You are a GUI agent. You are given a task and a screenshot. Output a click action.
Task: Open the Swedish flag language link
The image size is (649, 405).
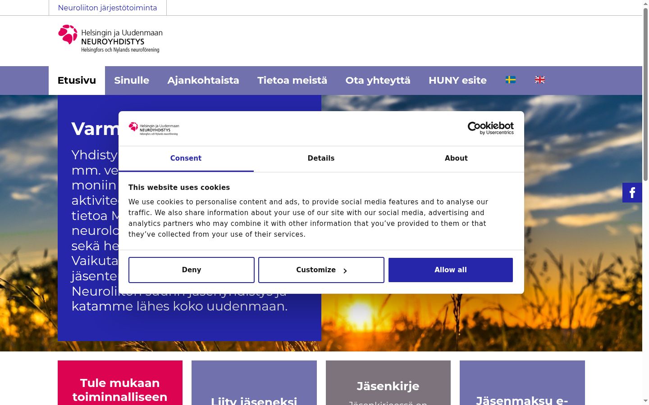click(511, 80)
